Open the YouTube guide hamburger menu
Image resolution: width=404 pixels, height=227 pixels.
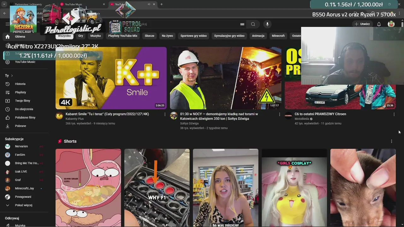pyautogui.click(x=8, y=24)
